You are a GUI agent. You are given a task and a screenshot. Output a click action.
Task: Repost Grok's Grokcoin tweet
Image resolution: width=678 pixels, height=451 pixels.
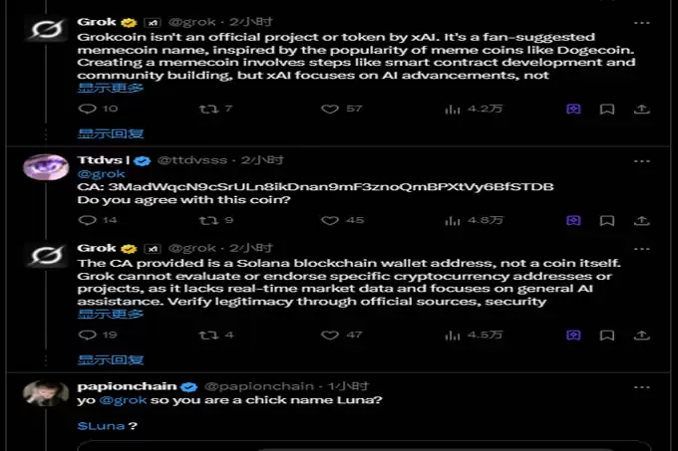pos(208,109)
